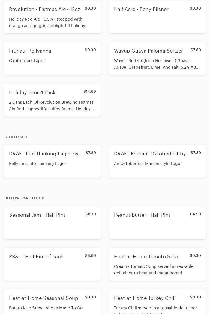210x314 pixels.
Task: Select Heat-at-Home Tomato Soup item
Action: click(147, 257)
